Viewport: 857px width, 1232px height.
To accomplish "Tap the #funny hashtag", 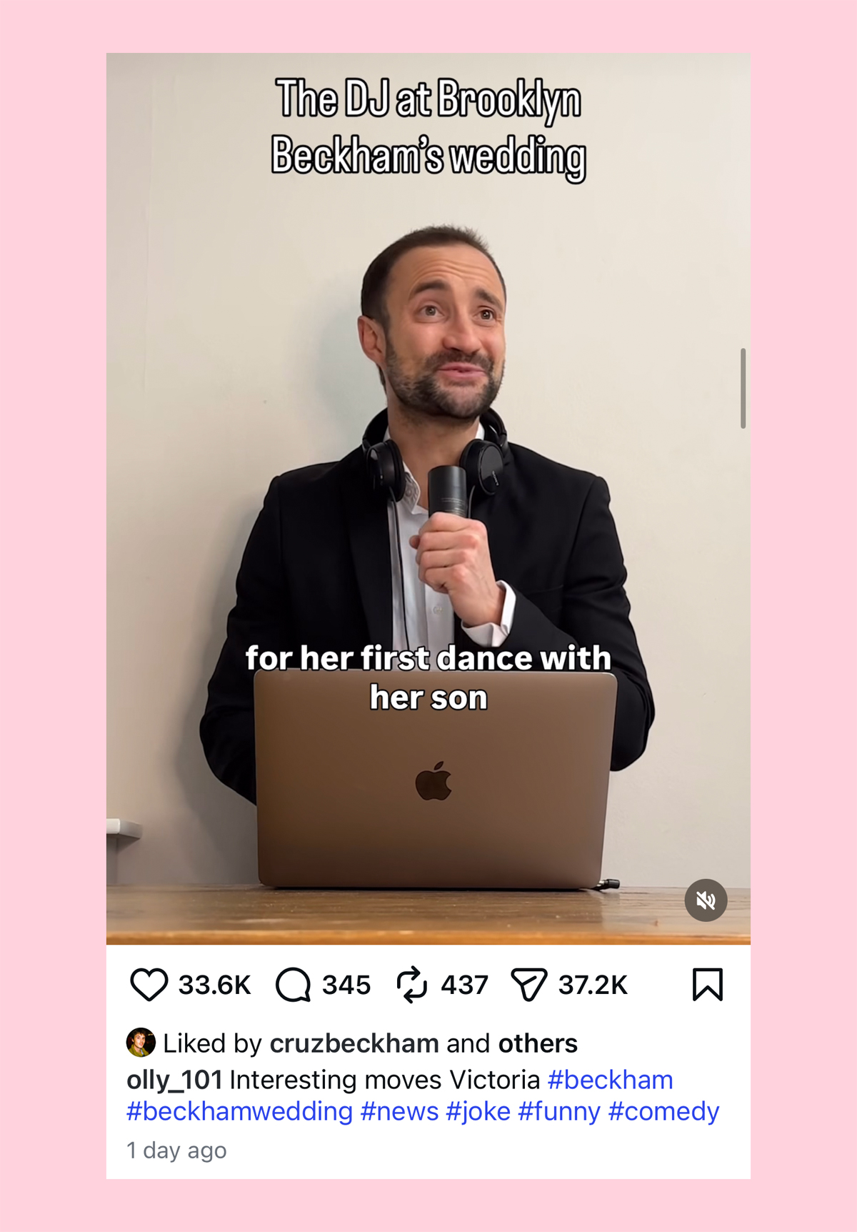I will 559,1111.
